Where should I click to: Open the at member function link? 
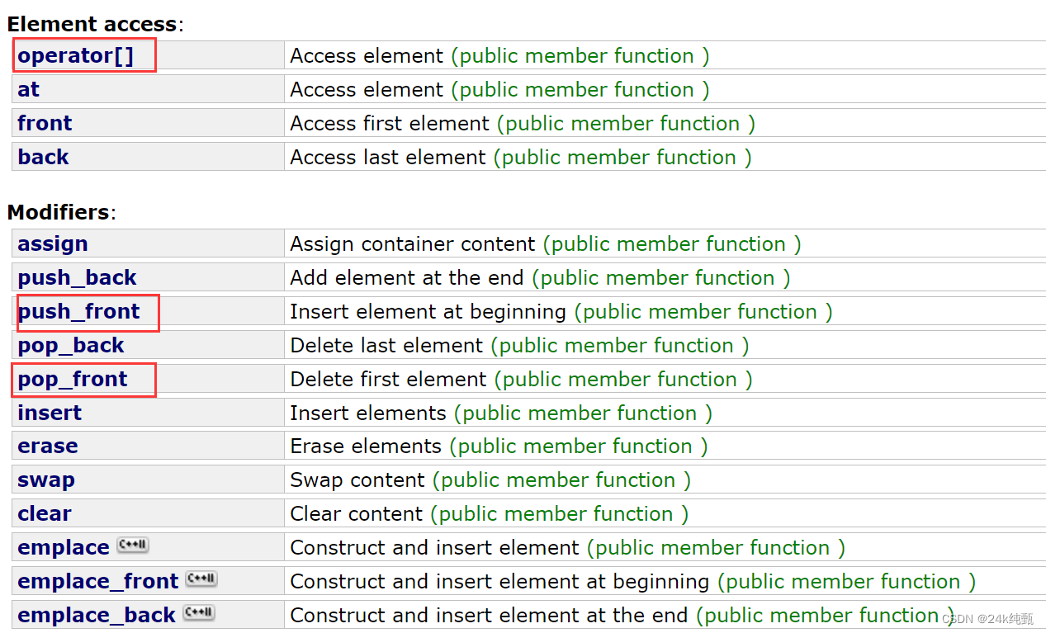(x=29, y=90)
